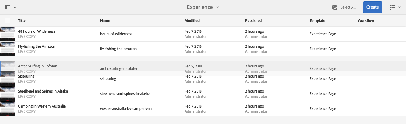Click reorder handle for Fly-fishing the Amazon row
Viewport: 406px width, 124px height.
(397, 49)
